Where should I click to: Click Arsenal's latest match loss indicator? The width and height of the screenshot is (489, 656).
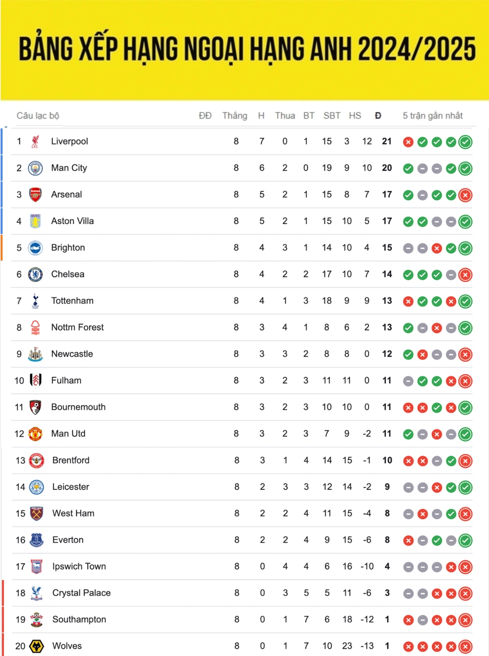pyautogui.click(x=465, y=195)
